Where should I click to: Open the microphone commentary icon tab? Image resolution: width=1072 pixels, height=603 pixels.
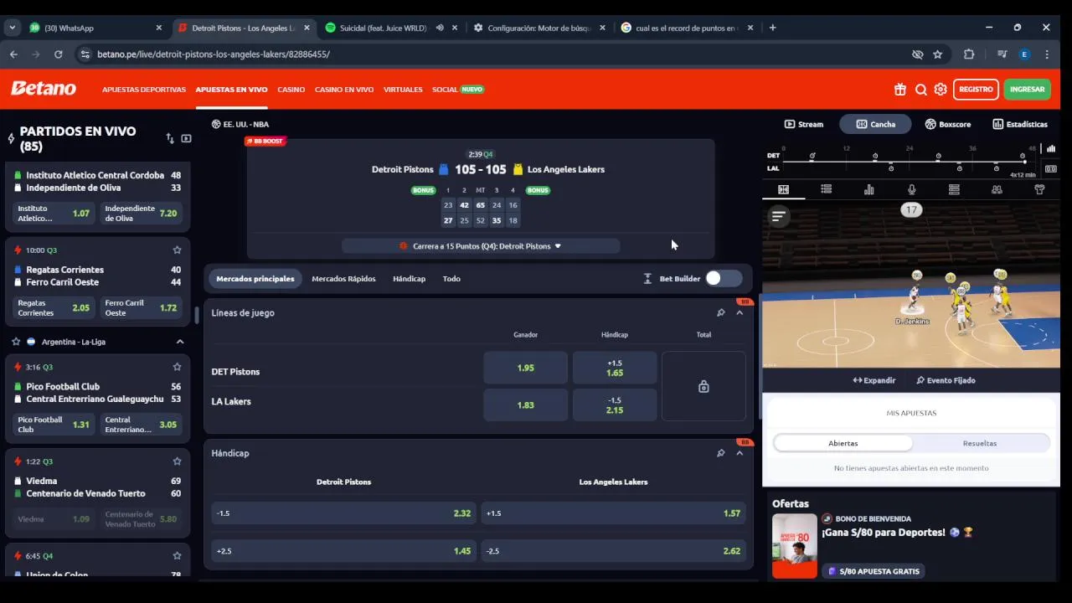911,189
